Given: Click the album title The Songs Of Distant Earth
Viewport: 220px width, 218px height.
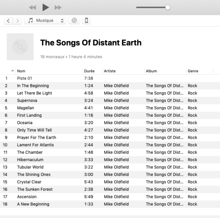Looking at the screenshot, I should point(91,43).
